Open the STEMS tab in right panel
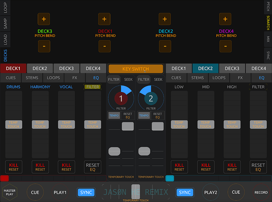272x202 pixels. (x=198, y=78)
